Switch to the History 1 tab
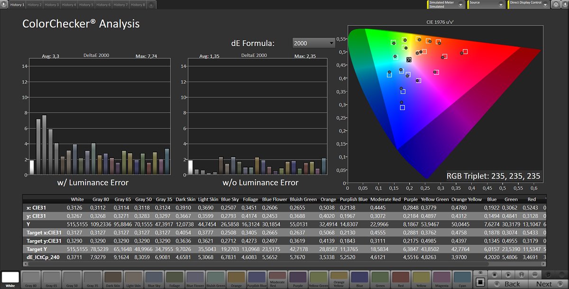 17,5
